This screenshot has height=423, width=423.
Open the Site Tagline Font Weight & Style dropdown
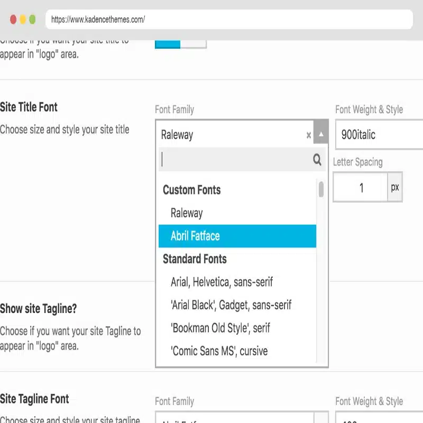(x=378, y=419)
